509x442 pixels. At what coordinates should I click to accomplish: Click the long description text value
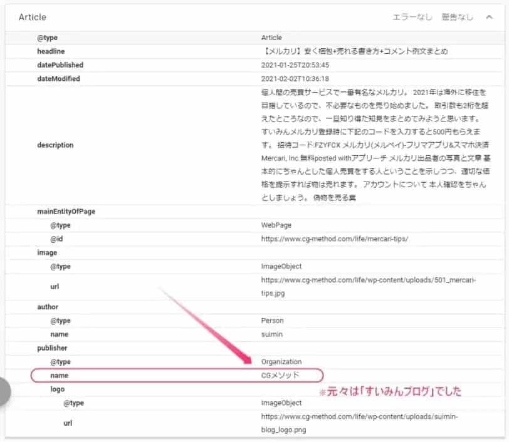point(375,145)
